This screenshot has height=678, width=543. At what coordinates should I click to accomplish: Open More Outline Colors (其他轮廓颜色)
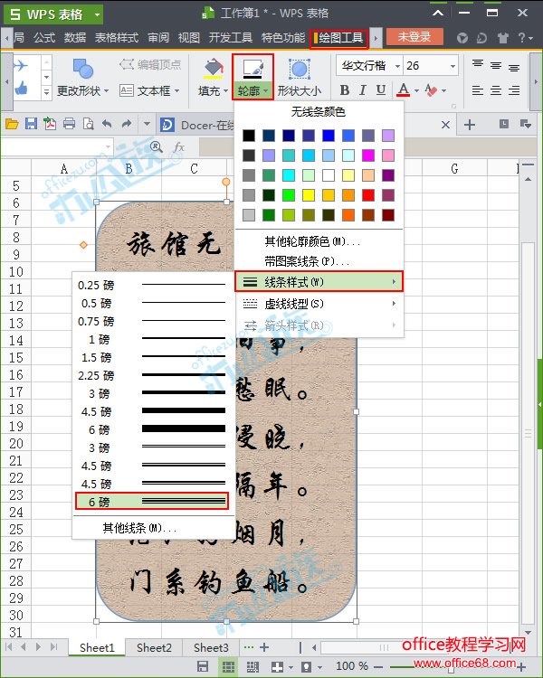click(319, 241)
